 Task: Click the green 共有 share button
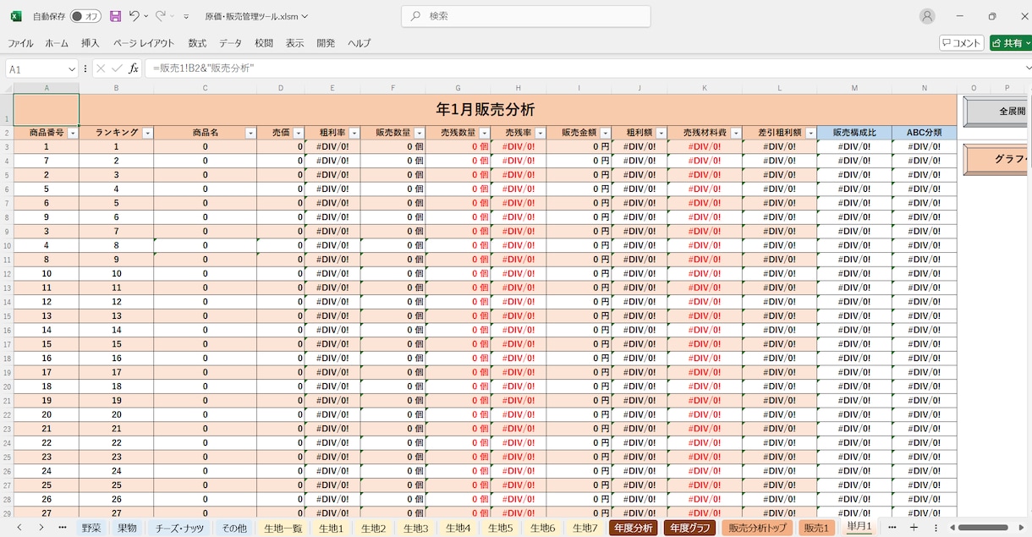click(1011, 43)
